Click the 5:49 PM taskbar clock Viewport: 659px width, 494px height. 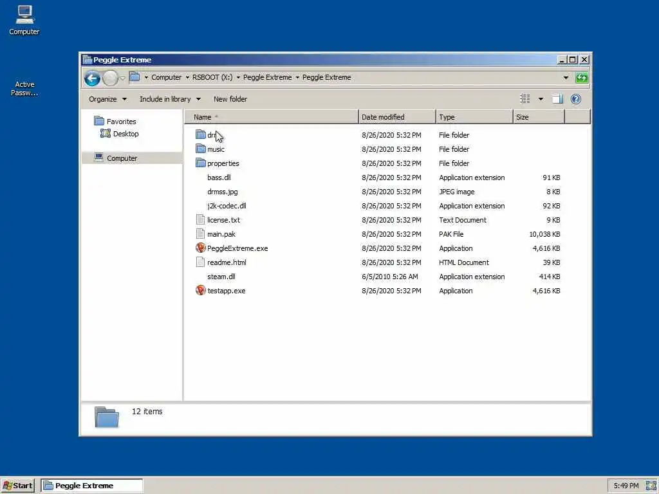coord(626,486)
